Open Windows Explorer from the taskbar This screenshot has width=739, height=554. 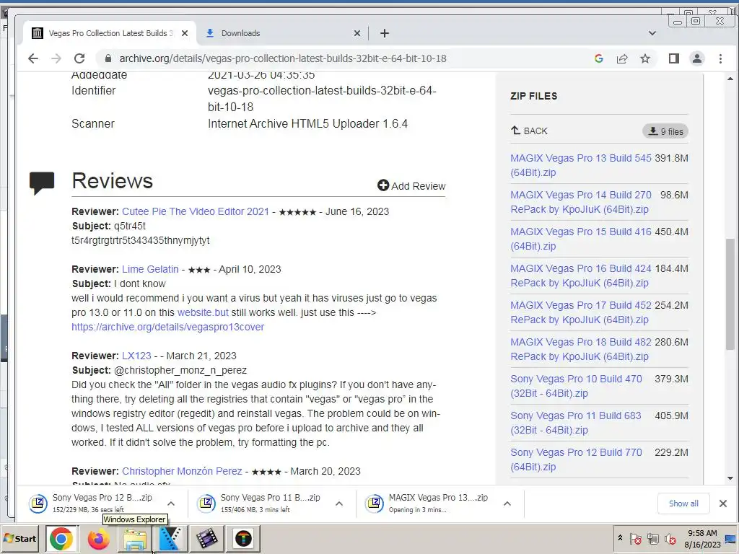click(135, 538)
